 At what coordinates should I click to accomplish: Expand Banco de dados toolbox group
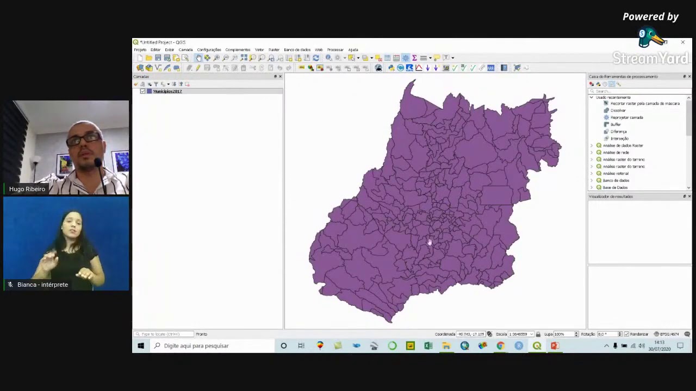[592, 180]
